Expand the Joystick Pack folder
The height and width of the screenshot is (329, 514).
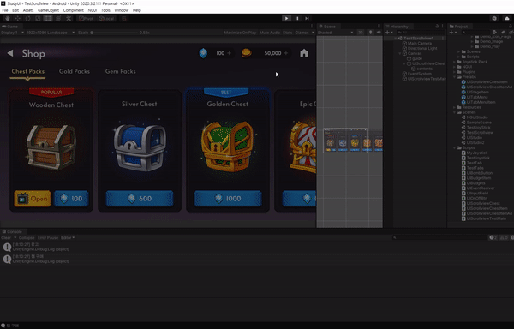click(455, 62)
